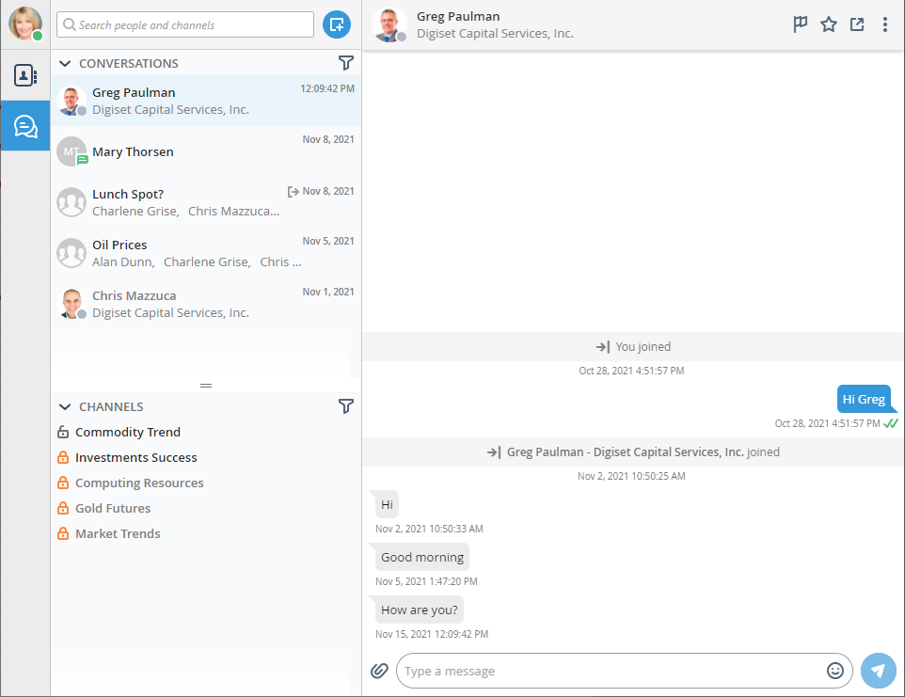Screen dimensions: 905x697
Task: Start a new conversation with the compose icon
Action: pyautogui.click(x=336, y=24)
